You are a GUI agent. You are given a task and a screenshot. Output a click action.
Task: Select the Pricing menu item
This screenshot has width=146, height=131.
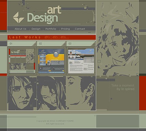[x=66, y=29]
